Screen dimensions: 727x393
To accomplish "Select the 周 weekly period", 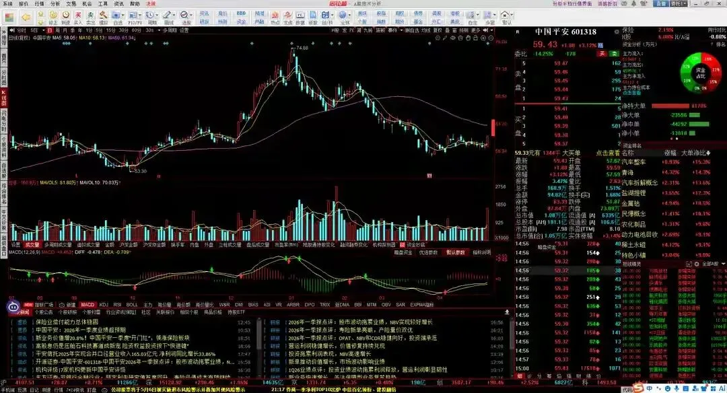I will coord(57,30).
